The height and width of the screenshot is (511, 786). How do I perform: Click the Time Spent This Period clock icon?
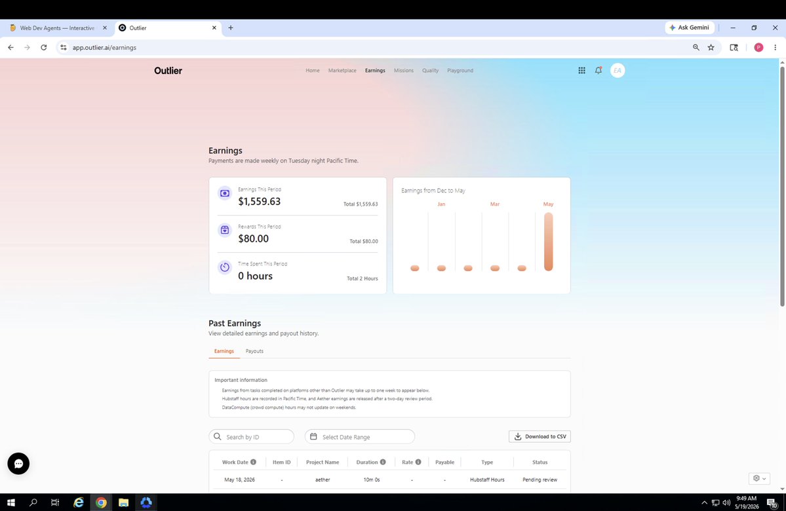pyautogui.click(x=225, y=267)
